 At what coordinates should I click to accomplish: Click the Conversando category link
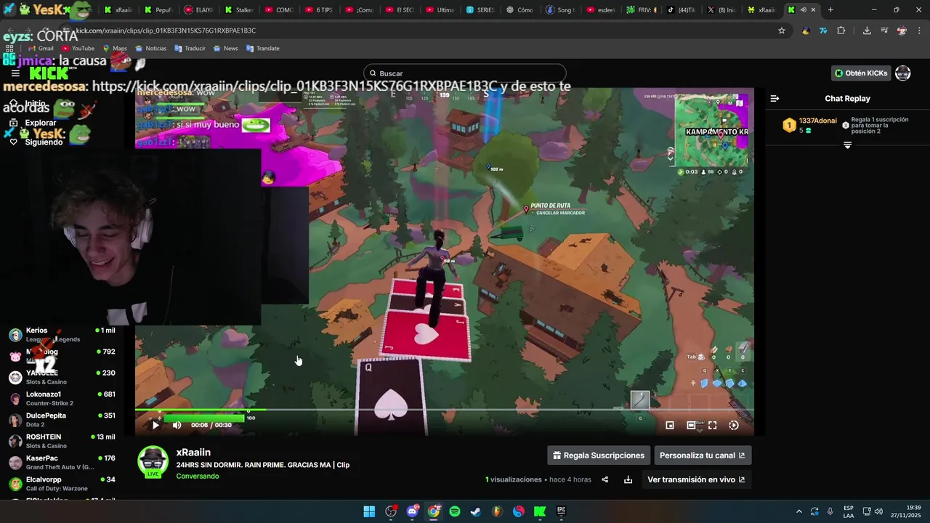coord(198,477)
